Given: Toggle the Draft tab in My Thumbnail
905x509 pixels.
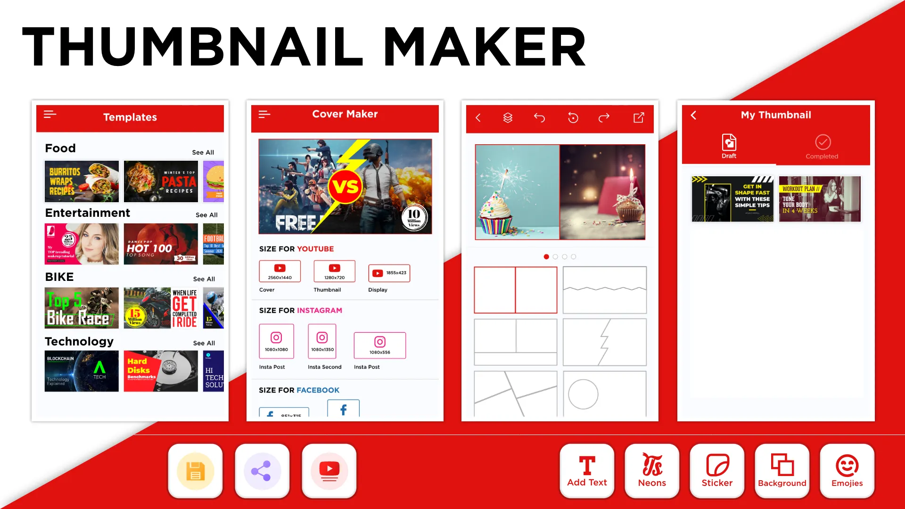Looking at the screenshot, I should coord(728,146).
